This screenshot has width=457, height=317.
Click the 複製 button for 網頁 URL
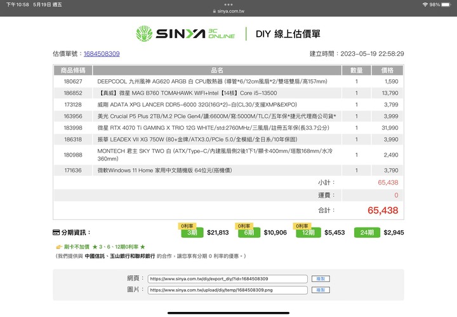click(x=321, y=279)
